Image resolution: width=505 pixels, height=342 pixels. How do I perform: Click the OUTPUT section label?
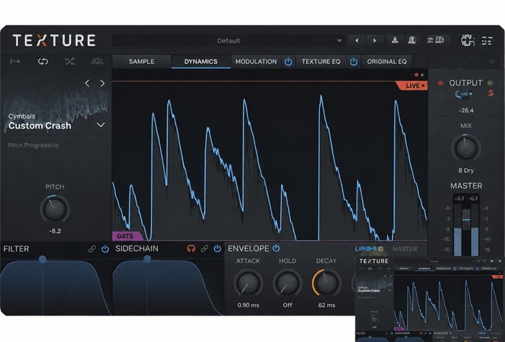[x=465, y=83]
